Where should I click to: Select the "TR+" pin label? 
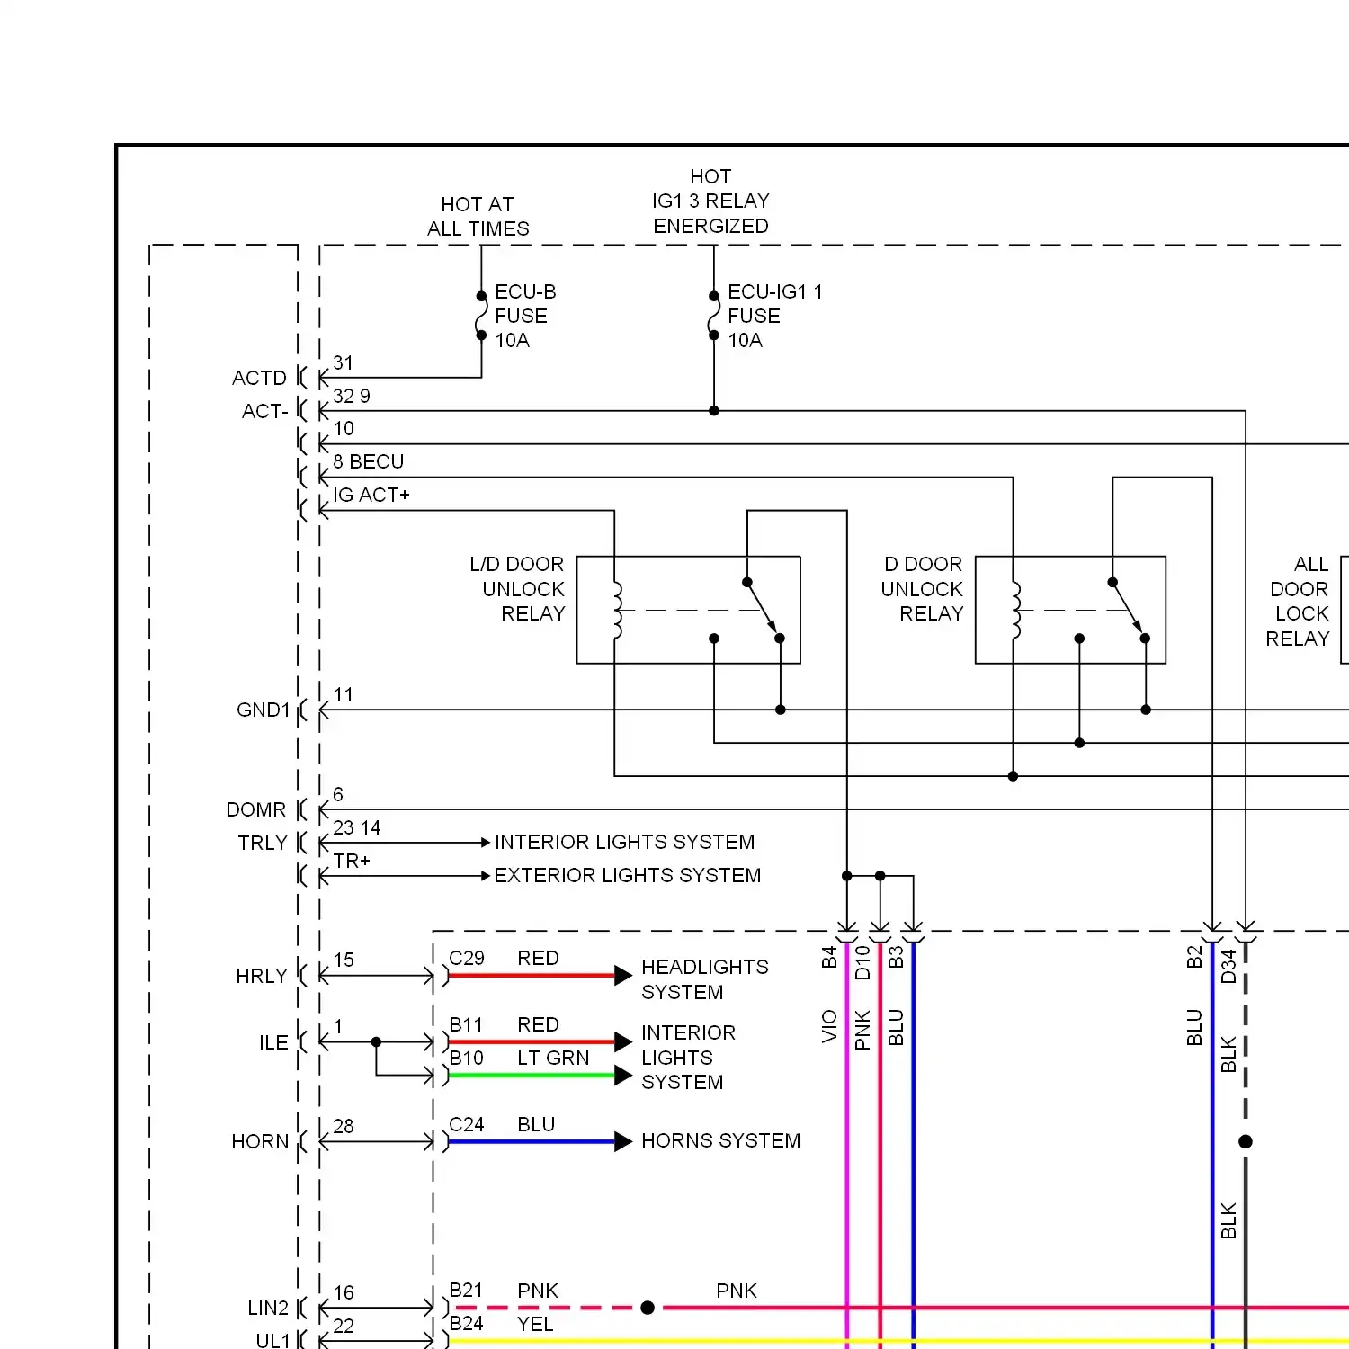(x=352, y=861)
